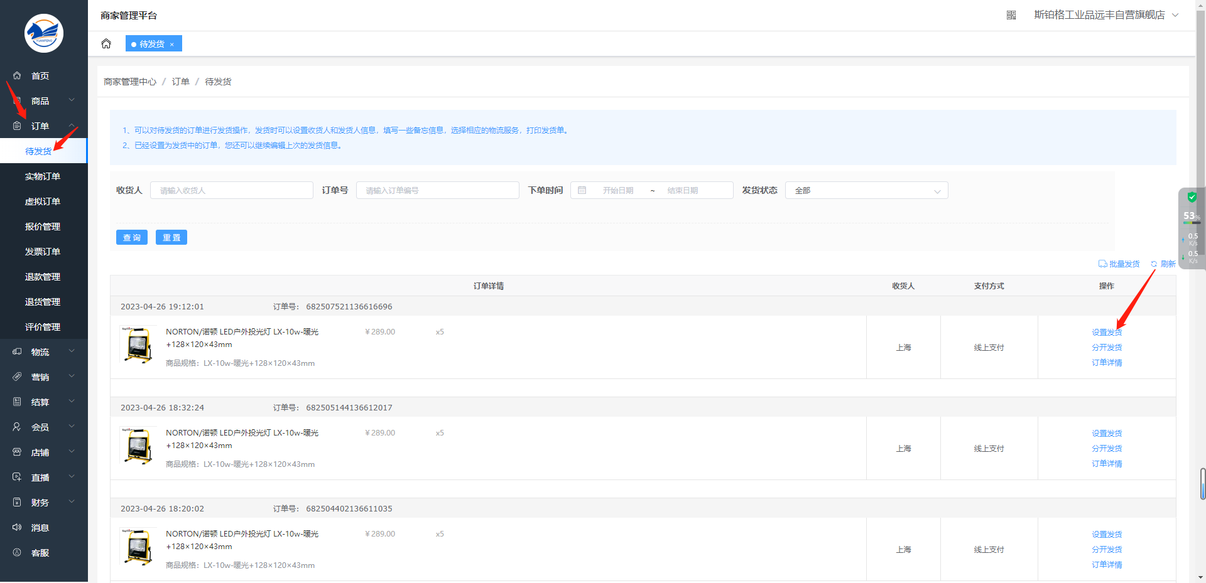Click 设置发货 for order 682507521136616696
The height and width of the screenshot is (583, 1206).
[1107, 333]
